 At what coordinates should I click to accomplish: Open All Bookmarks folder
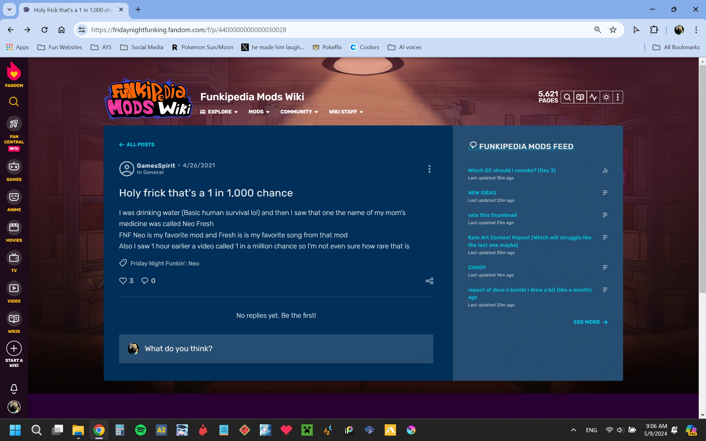676,47
